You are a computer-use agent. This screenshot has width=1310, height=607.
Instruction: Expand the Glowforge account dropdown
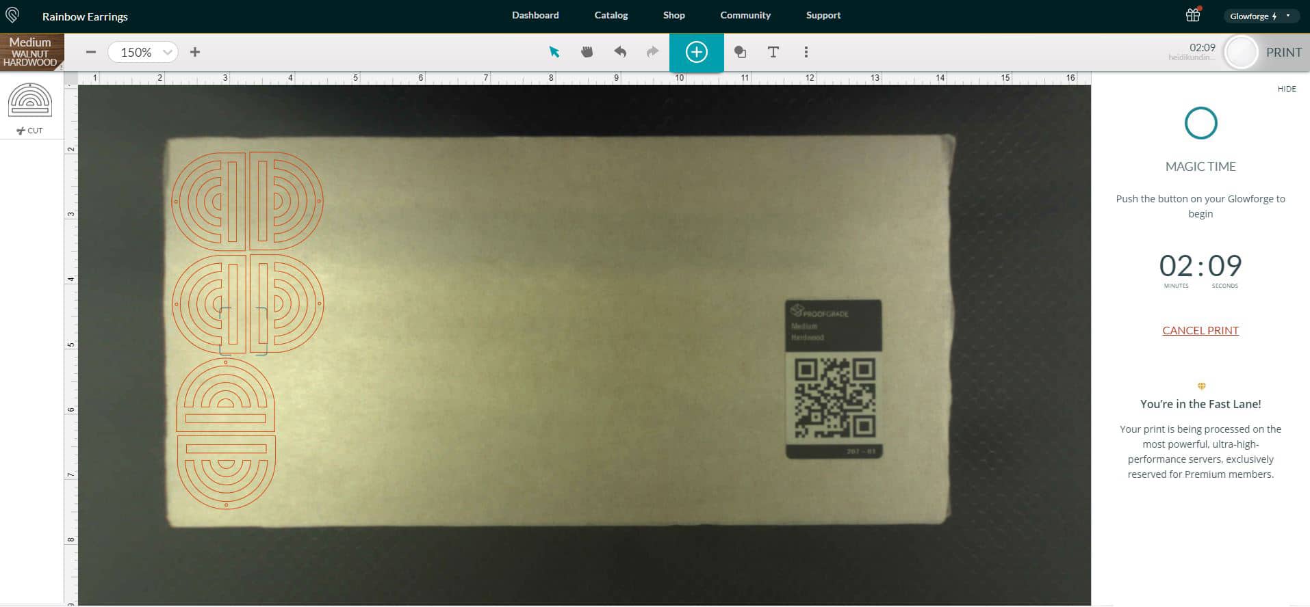1260,16
